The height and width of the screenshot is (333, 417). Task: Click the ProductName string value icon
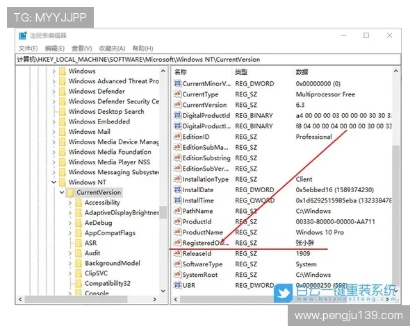coord(177,232)
